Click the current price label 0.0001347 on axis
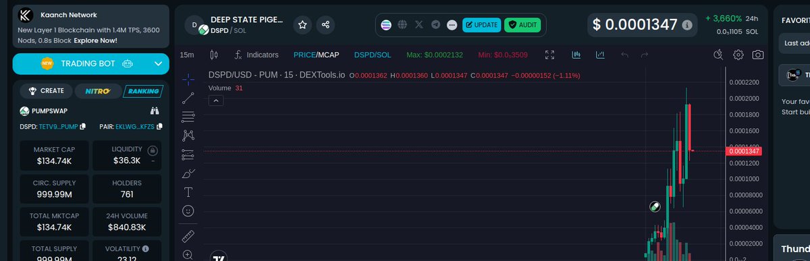The width and height of the screenshot is (810, 261). [x=744, y=151]
